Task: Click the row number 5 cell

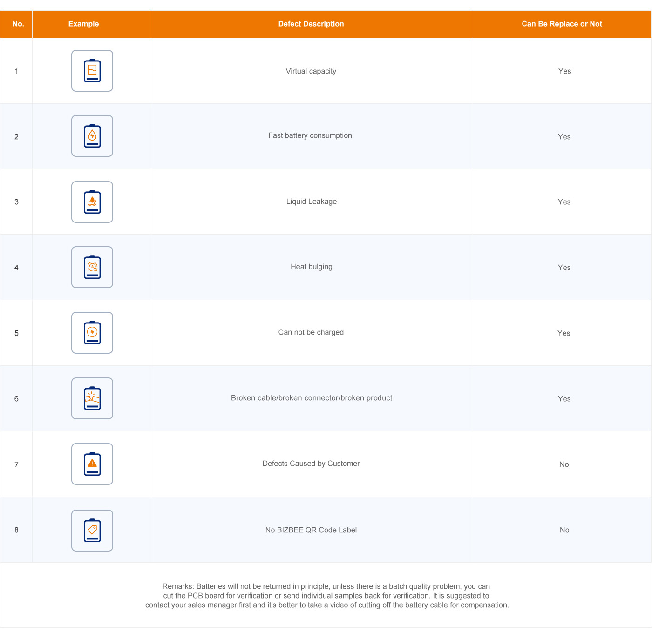Action: [16, 333]
